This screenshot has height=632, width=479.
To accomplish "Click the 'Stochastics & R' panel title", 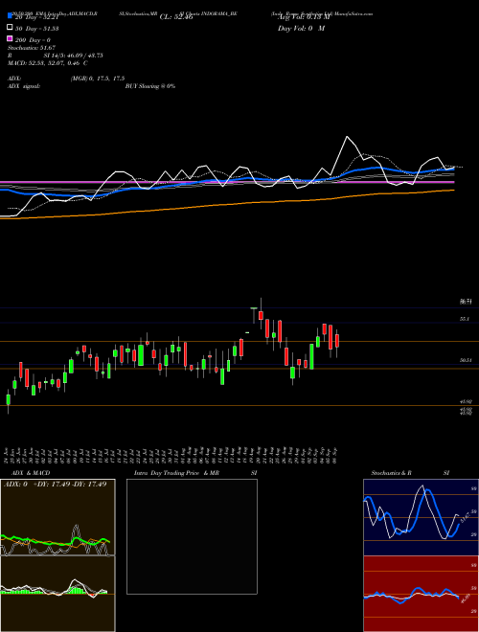I will (392, 473).
